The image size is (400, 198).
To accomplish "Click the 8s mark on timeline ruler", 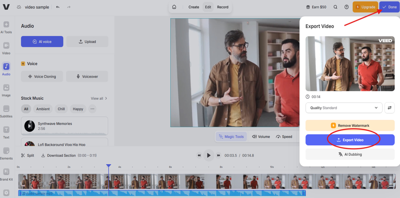I will 221,167.
